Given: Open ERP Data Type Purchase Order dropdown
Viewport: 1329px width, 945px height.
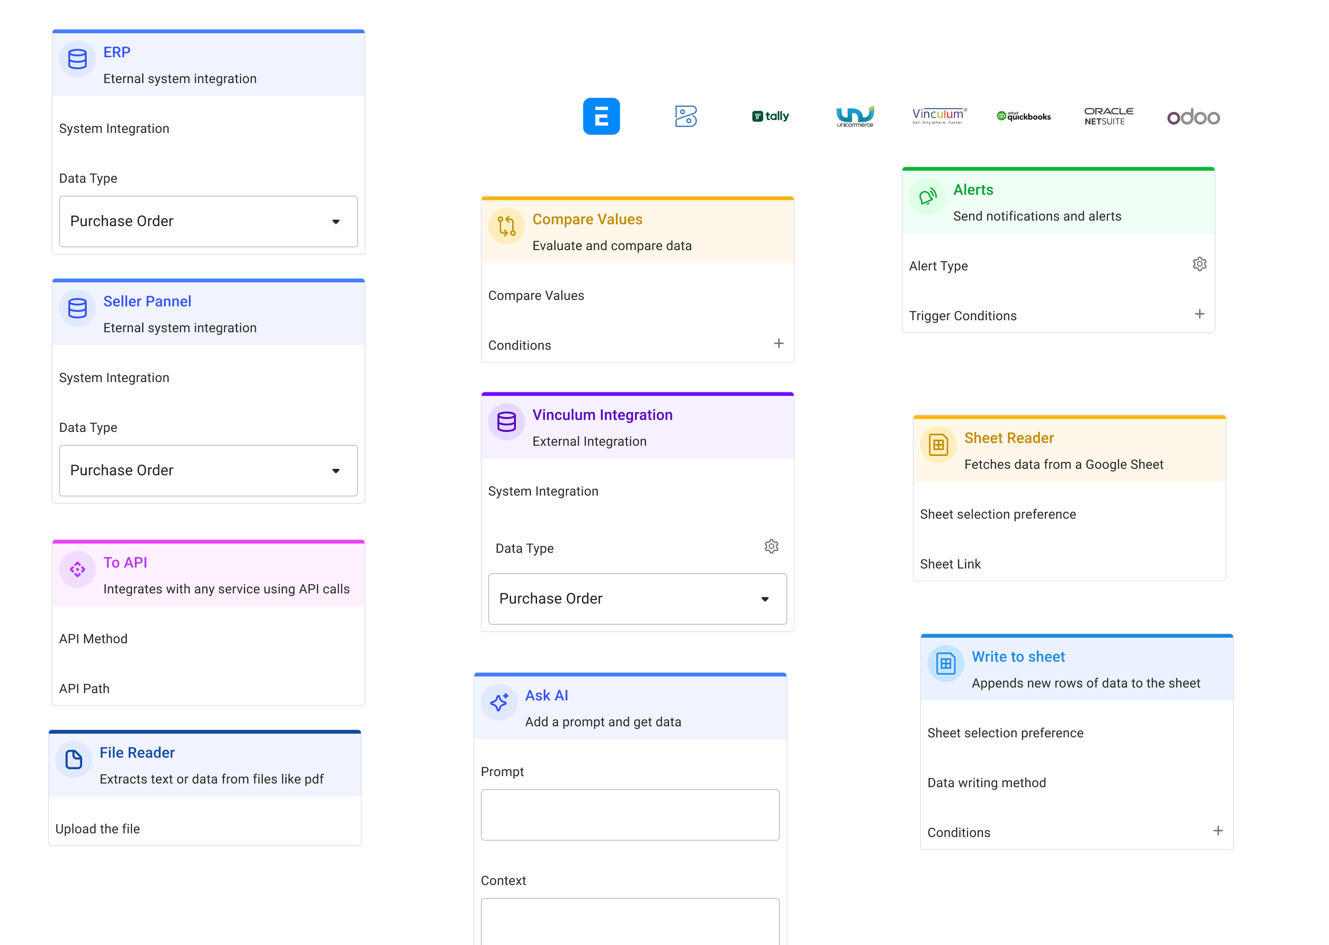Looking at the screenshot, I should [x=208, y=221].
